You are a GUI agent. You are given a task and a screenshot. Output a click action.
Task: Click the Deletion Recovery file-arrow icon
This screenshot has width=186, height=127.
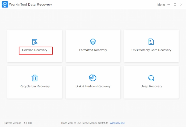[x=35, y=42]
